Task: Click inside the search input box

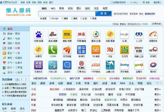Action: [67, 14]
